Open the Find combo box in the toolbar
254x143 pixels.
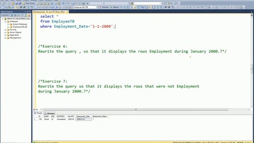148,4
